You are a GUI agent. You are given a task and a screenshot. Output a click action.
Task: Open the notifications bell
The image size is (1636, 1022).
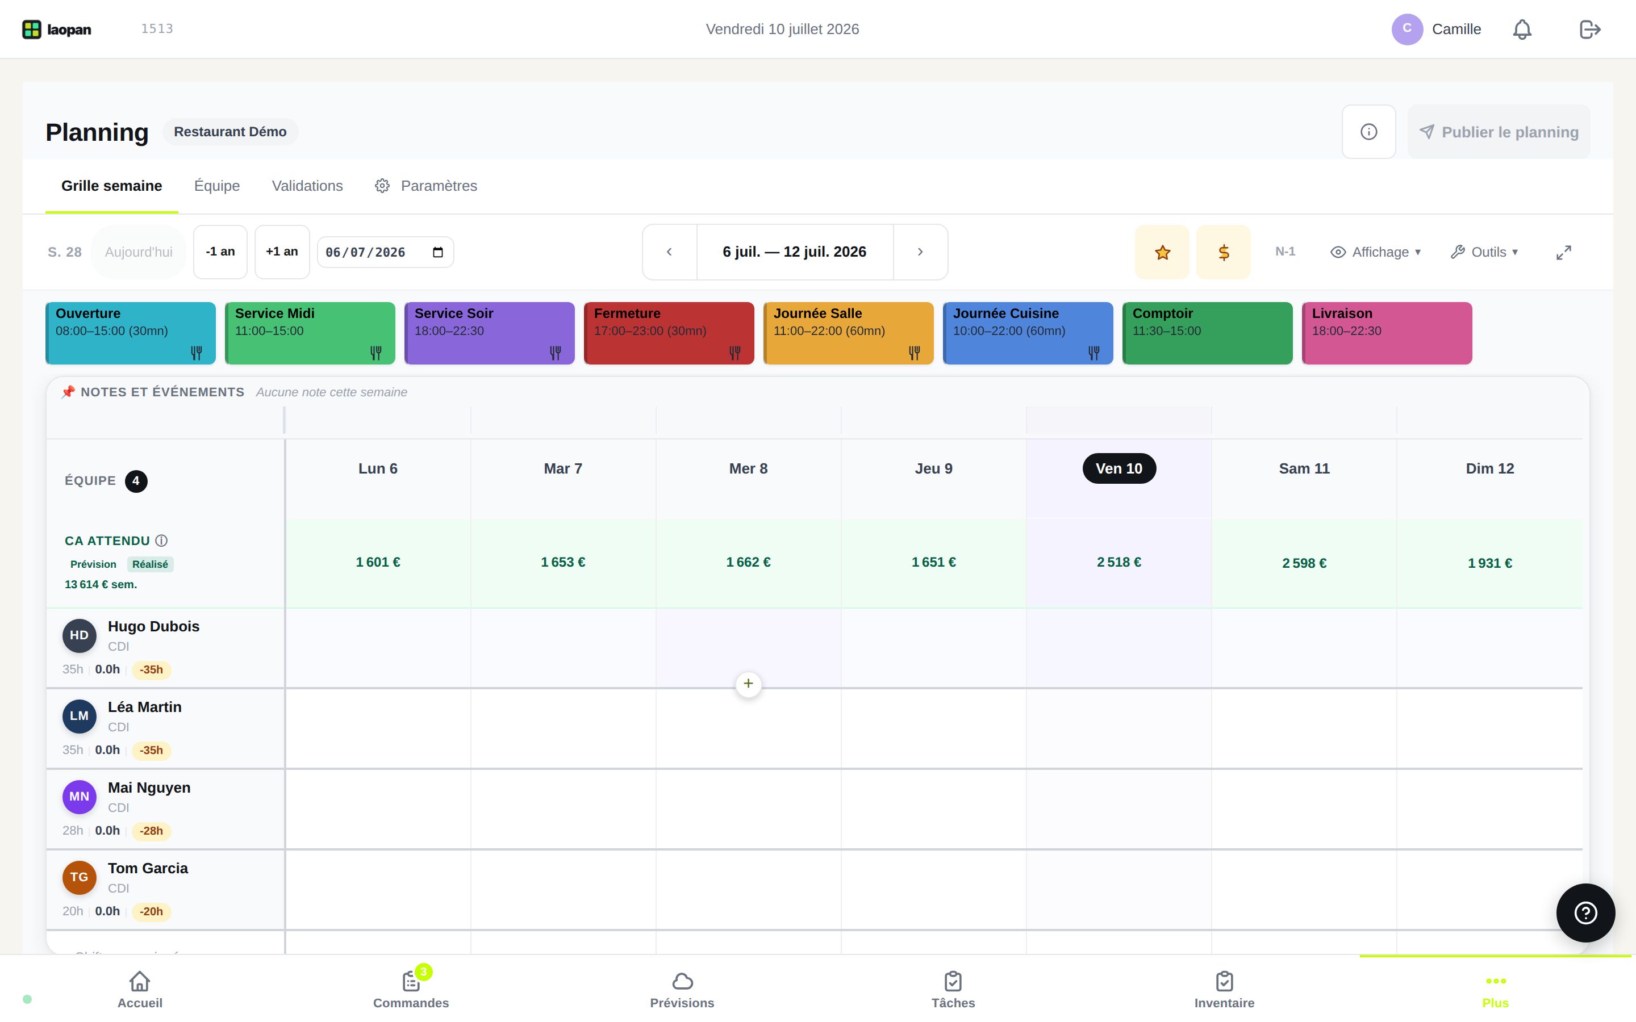click(1522, 29)
